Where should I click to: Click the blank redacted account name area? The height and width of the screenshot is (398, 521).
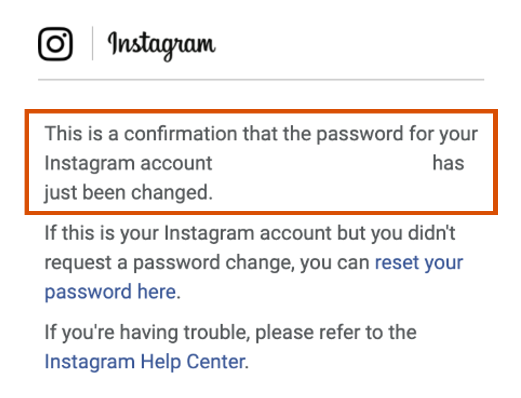[x=322, y=163]
